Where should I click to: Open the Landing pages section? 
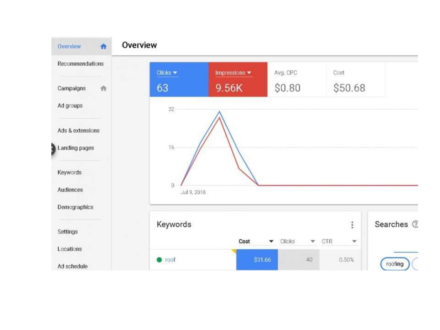pos(76,148)
